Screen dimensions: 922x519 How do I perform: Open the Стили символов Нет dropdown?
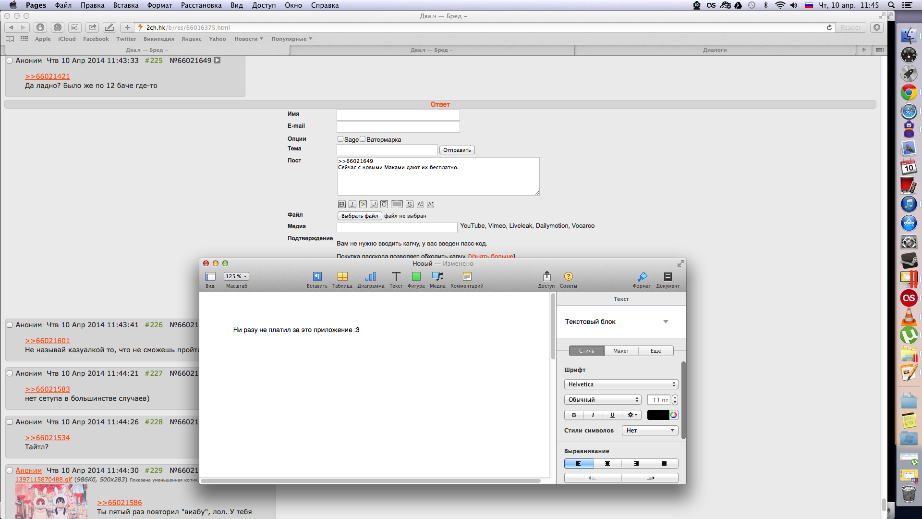click(650, 431)
